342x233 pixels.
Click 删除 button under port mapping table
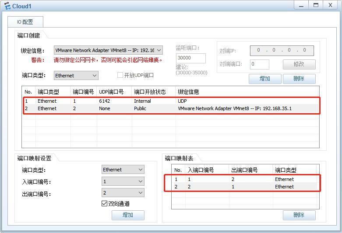coord(299,215)
